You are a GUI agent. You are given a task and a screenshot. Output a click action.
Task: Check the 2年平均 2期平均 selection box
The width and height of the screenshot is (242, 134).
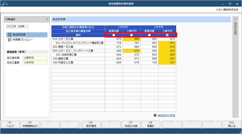(x=132, y=35)
